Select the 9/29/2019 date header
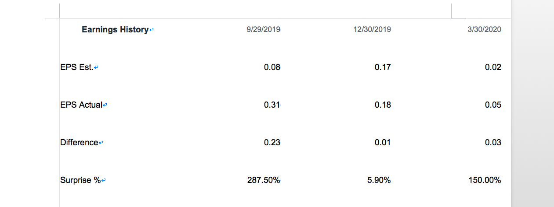Image resolution: width=554 pixels, height=207 pixels. coord(264,30)
